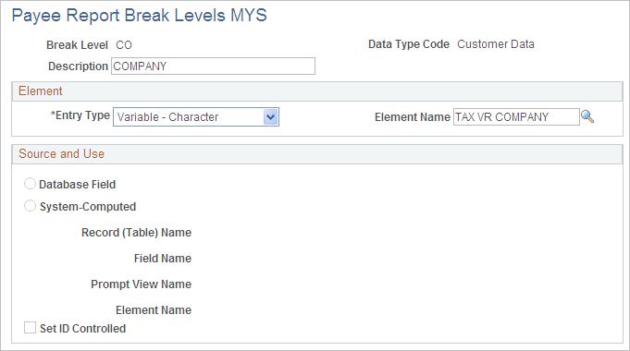Viewport: 630px width, 351px height.
Task: Click the Element Name field with TAX VR COMPANY
Action: click(516, 117)
